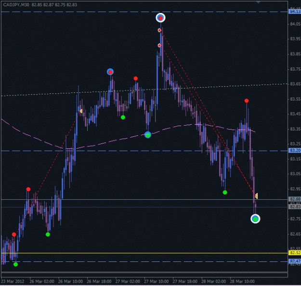
Task: Click the upper red diamond marker below the peak
Action: point(159,30)
